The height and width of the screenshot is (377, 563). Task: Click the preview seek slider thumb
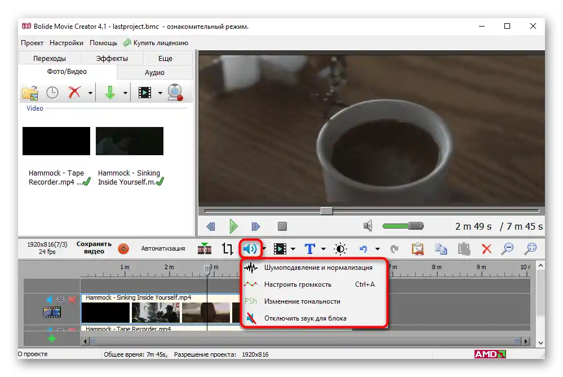326,211
